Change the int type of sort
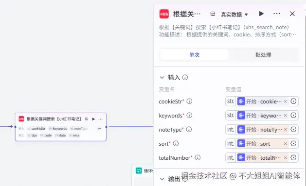The image size is (306, 186). coord(231,144)
